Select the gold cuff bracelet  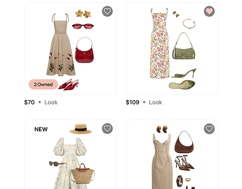coord(189,24)
